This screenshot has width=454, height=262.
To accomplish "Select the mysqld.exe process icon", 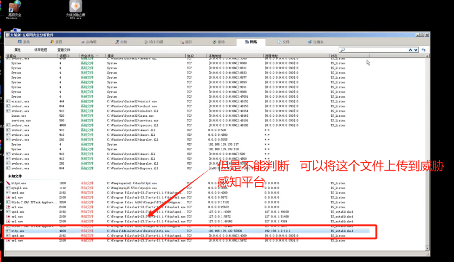I will [8, 188].
